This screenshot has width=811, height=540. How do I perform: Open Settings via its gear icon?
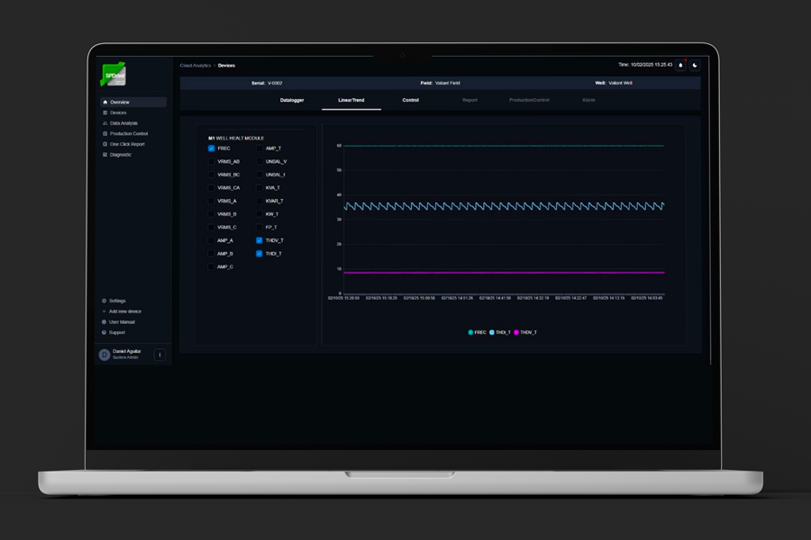(x=105, y=301)
